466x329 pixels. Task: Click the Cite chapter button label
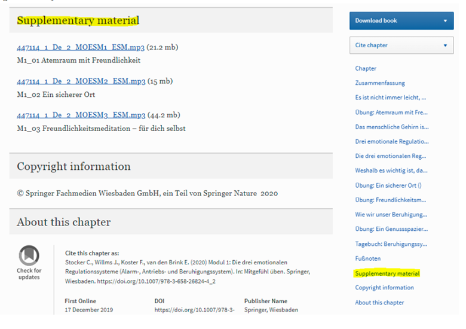(x=371, y=45)
